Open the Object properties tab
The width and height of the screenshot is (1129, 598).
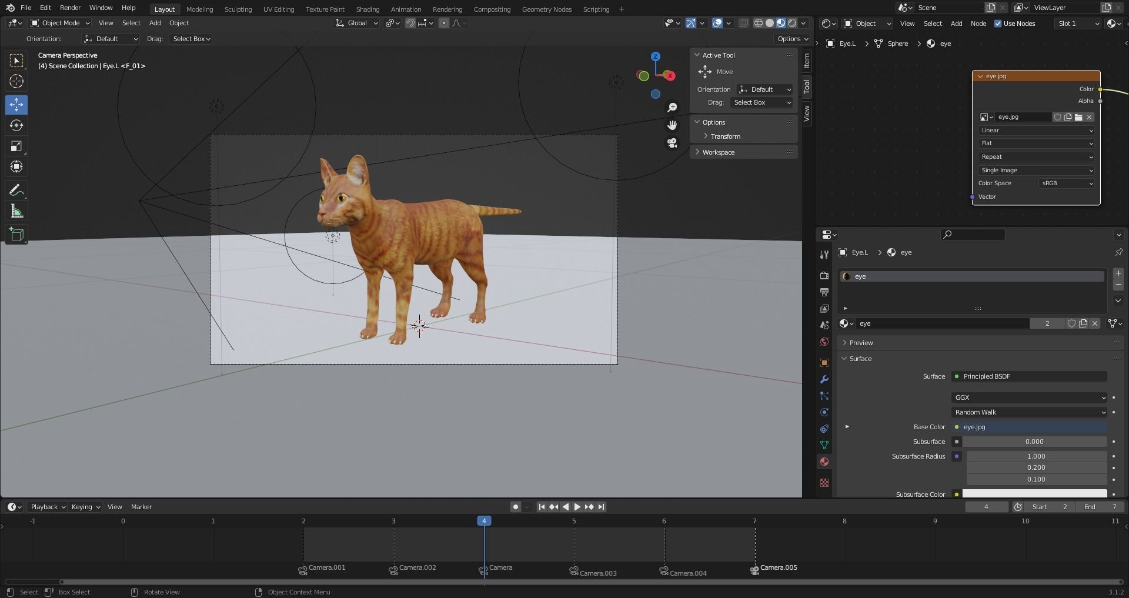tap(824, 362)
